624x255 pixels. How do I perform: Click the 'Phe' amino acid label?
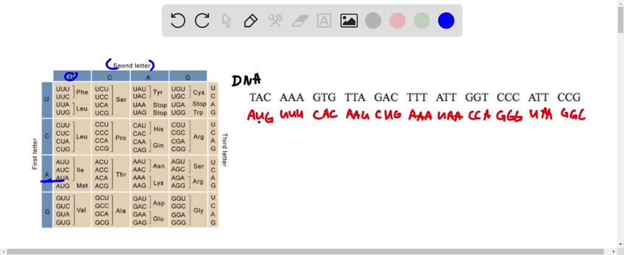[82, 92]
